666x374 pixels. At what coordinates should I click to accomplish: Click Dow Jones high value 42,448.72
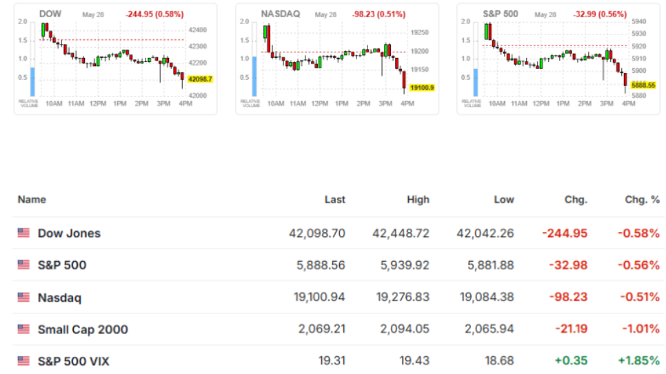401,233
